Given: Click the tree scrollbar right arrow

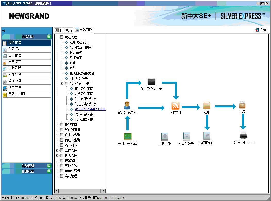Looking at the screenshot, I should [x=103, y=191].
